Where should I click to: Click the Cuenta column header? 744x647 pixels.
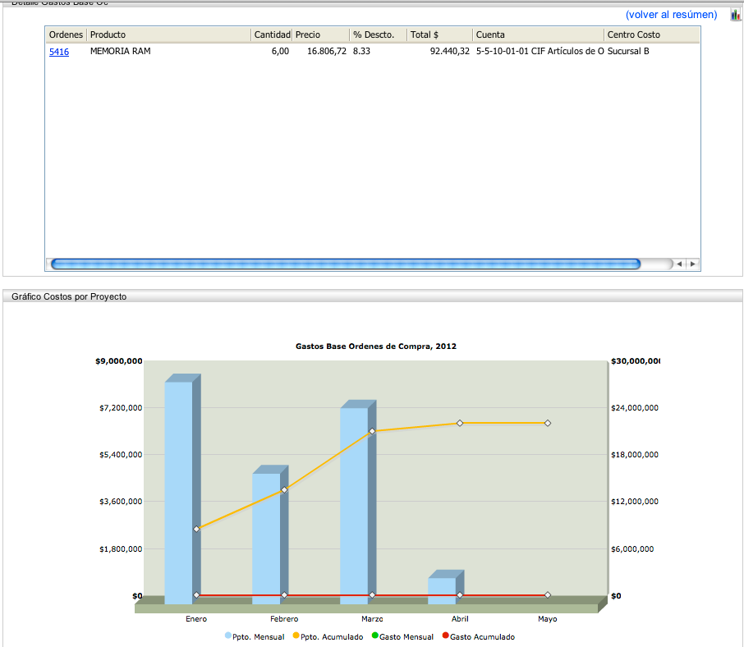pyautogui.click(x=539, y=34)
